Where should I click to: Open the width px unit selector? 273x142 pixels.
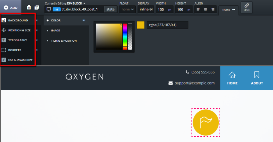click(169, 10)
